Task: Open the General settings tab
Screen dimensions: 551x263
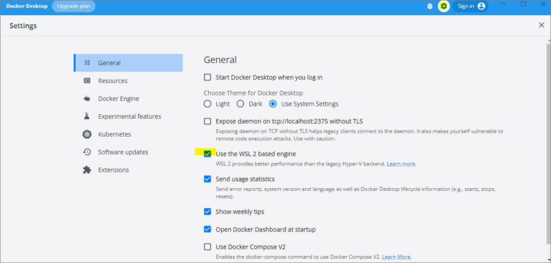Action: 128,63
